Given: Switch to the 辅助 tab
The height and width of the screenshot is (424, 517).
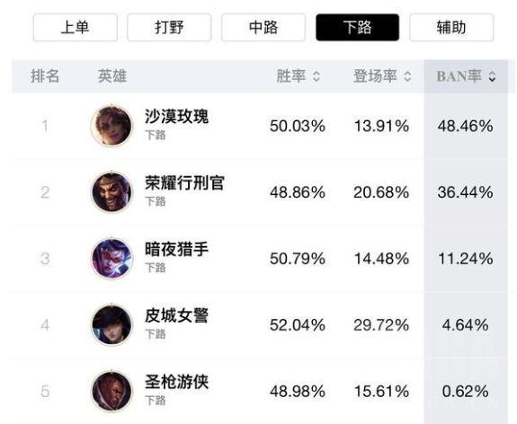Looking at the screenshot, I should point(451,27).
